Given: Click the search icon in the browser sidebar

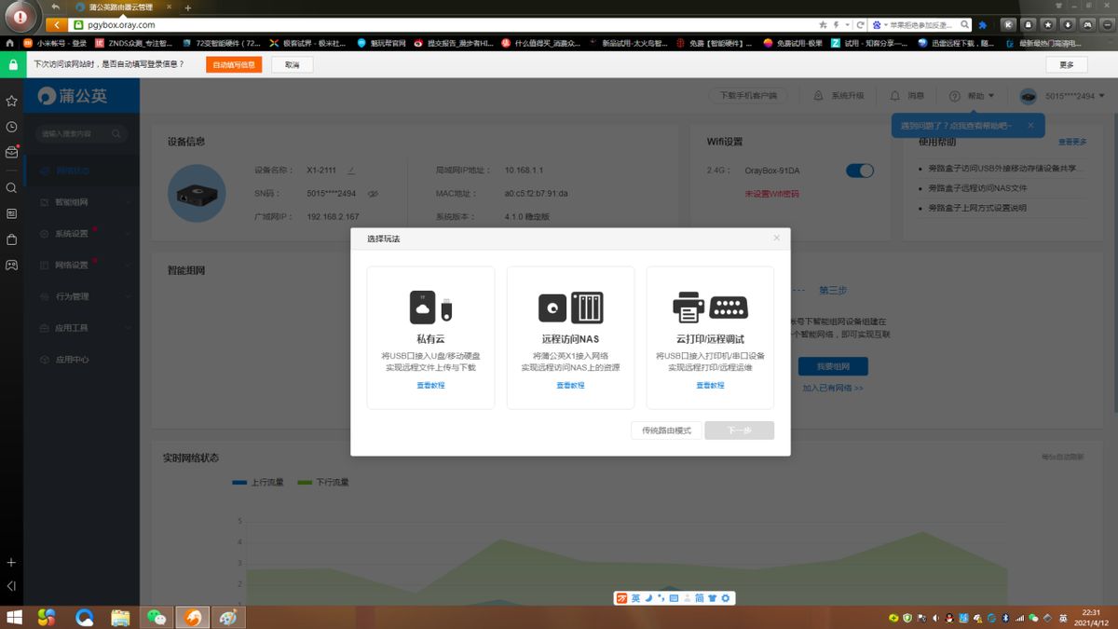Looking at the screenshot, I should pyautogui.click(x=11, y=187).
